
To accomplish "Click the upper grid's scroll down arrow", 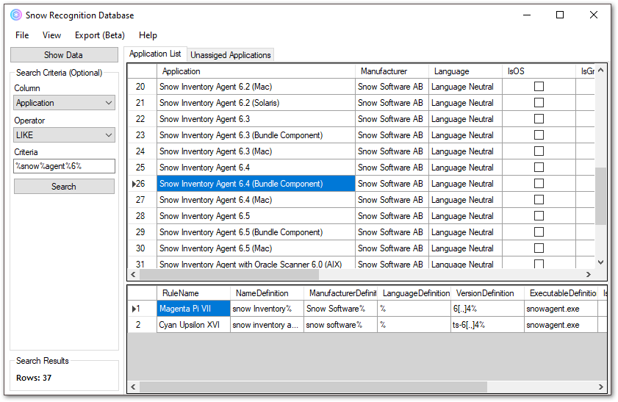I will 601,262.
